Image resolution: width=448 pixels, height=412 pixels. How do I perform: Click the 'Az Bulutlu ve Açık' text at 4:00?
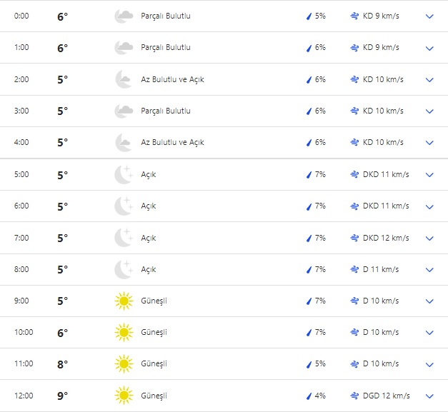click(x=172, y=142)
